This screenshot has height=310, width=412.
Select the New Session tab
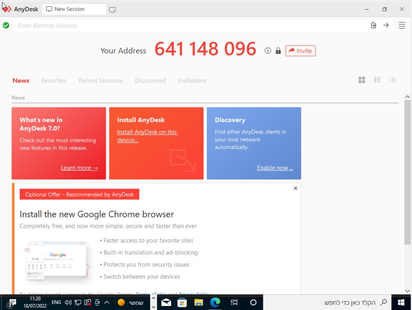click(x=74, y=9)
